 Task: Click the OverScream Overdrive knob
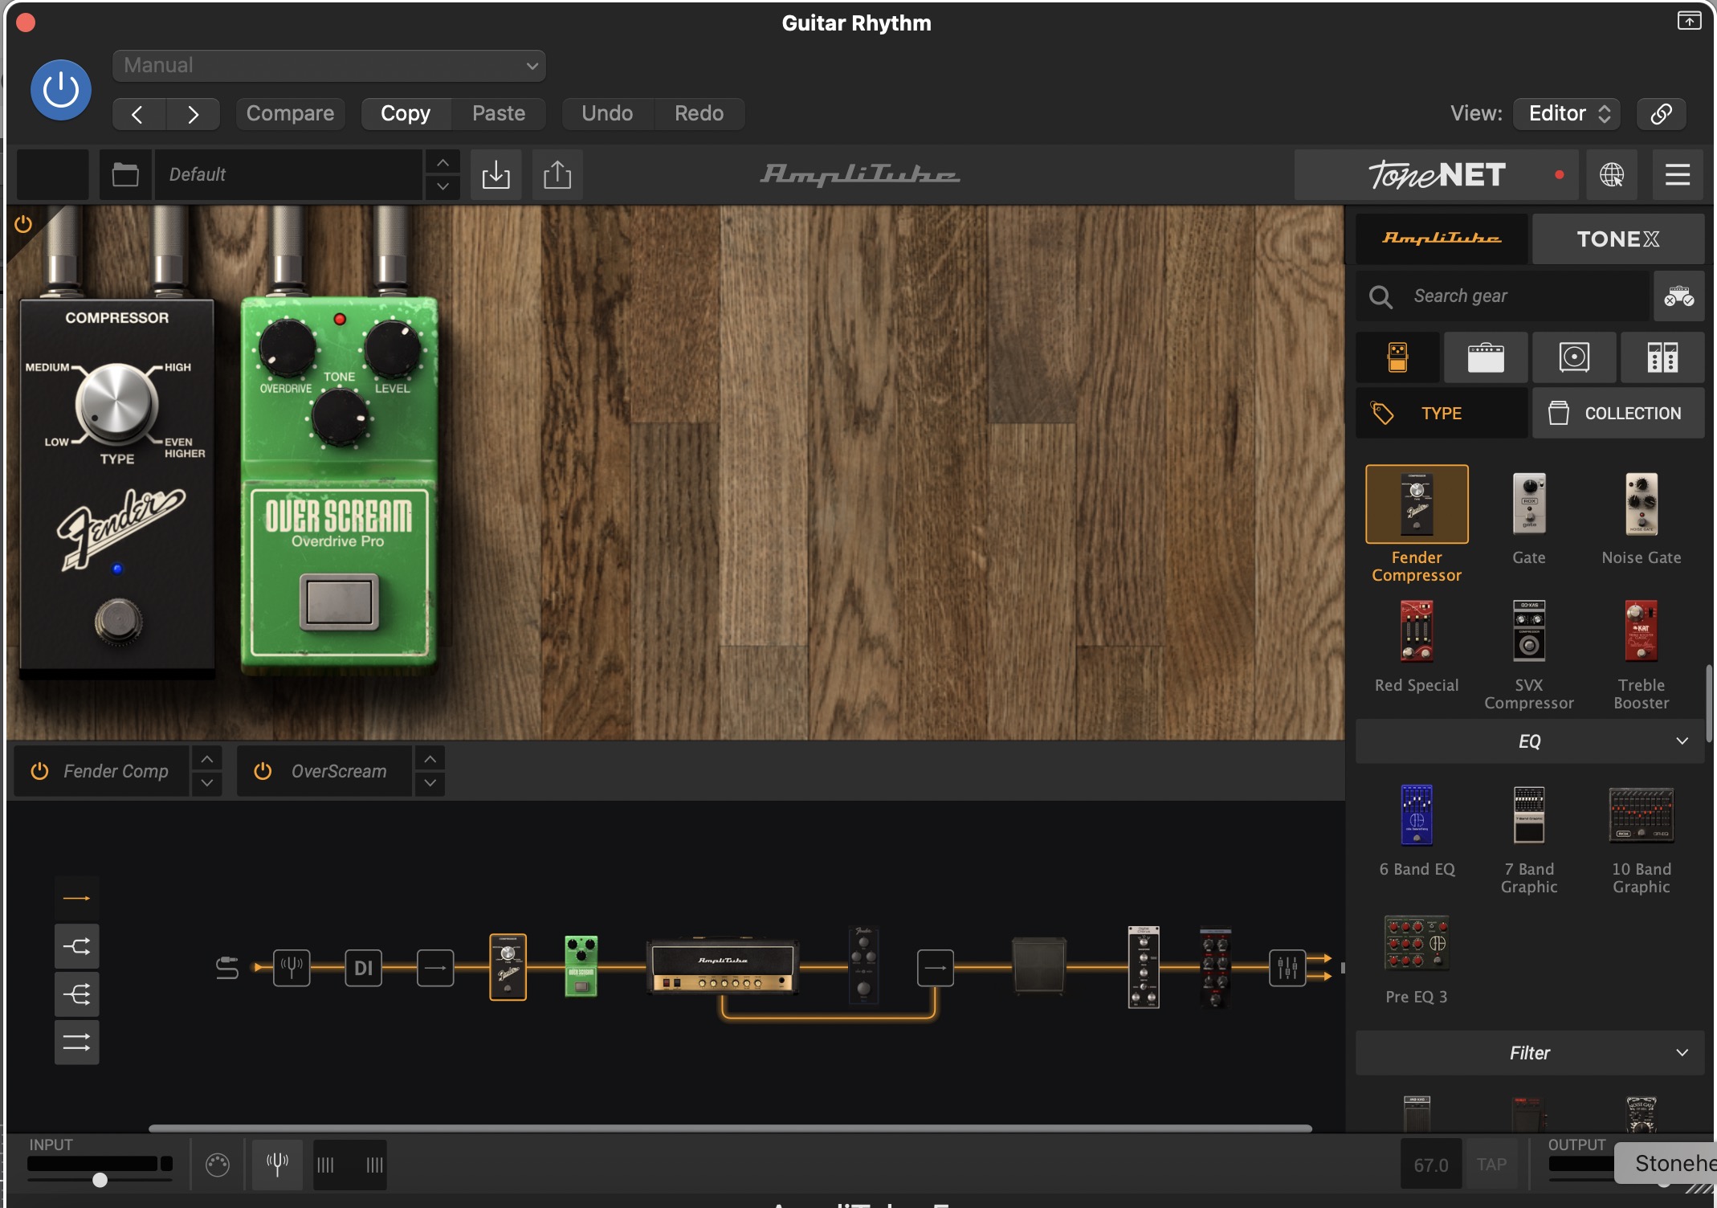point(286,348)
